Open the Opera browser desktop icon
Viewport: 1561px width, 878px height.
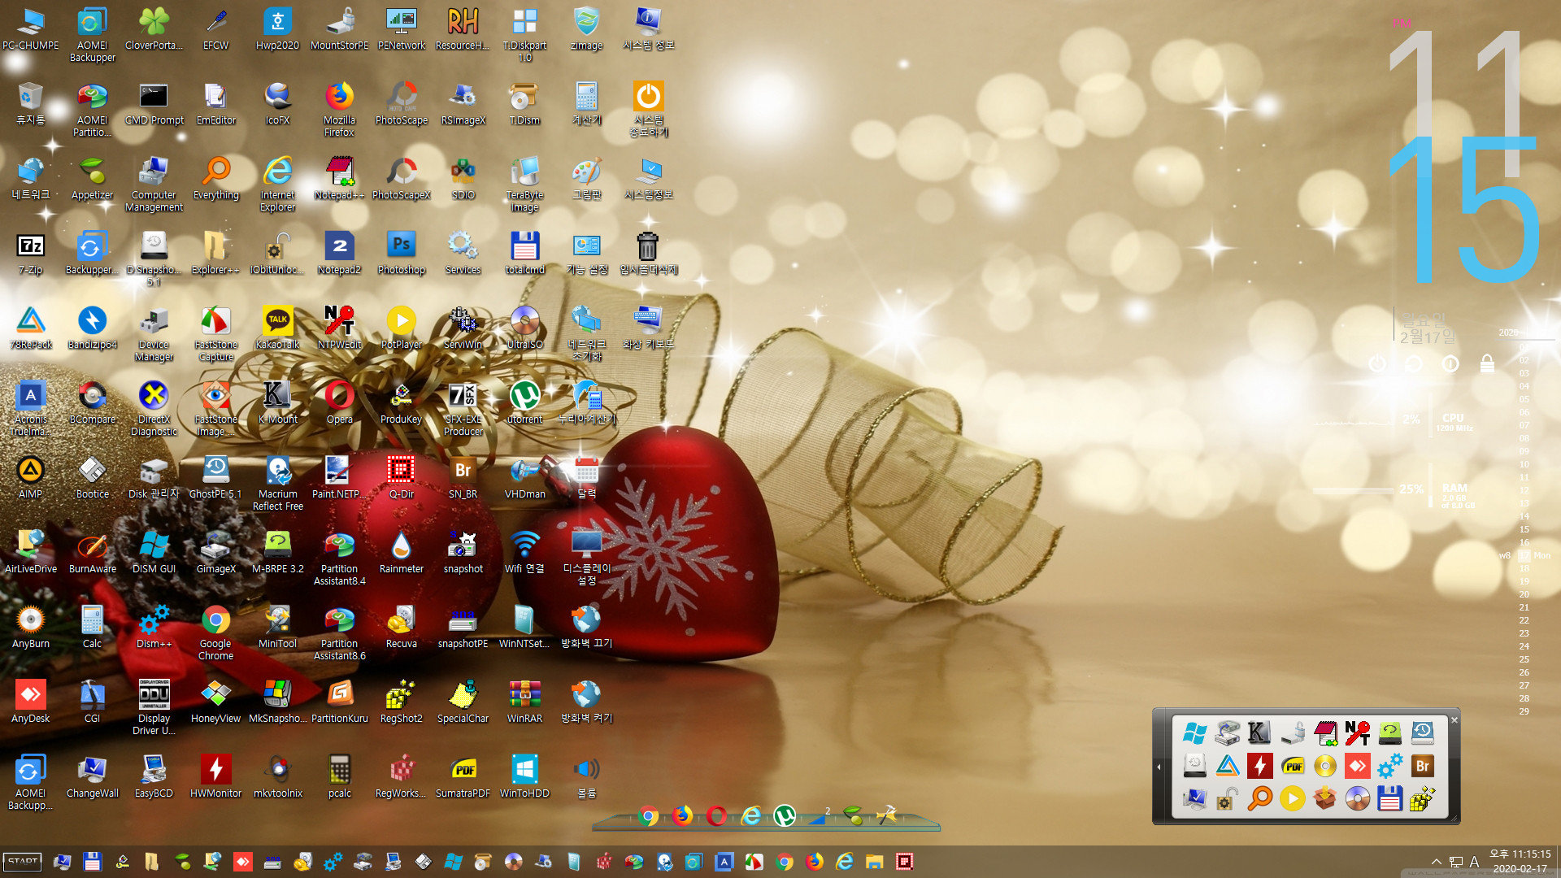click(x=339, y=402)
